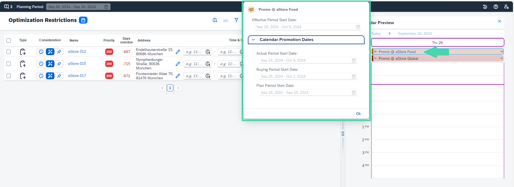Click the start time field for aStore 012

coord(197,52)
